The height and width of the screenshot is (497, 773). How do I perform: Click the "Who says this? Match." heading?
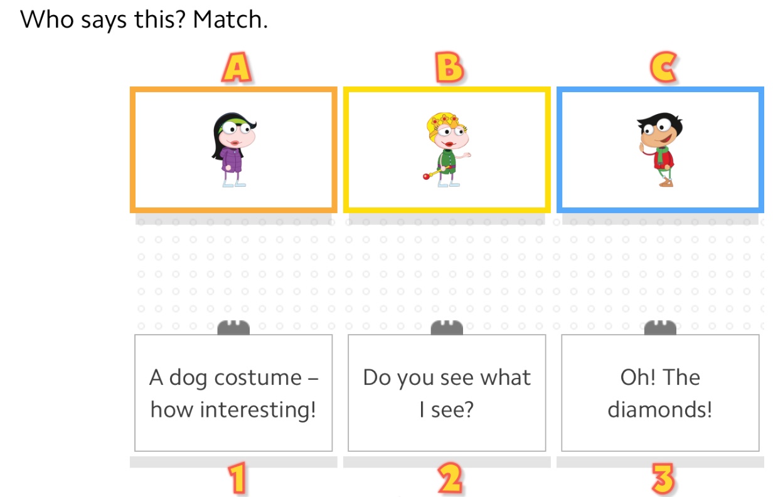coord(144,20)
